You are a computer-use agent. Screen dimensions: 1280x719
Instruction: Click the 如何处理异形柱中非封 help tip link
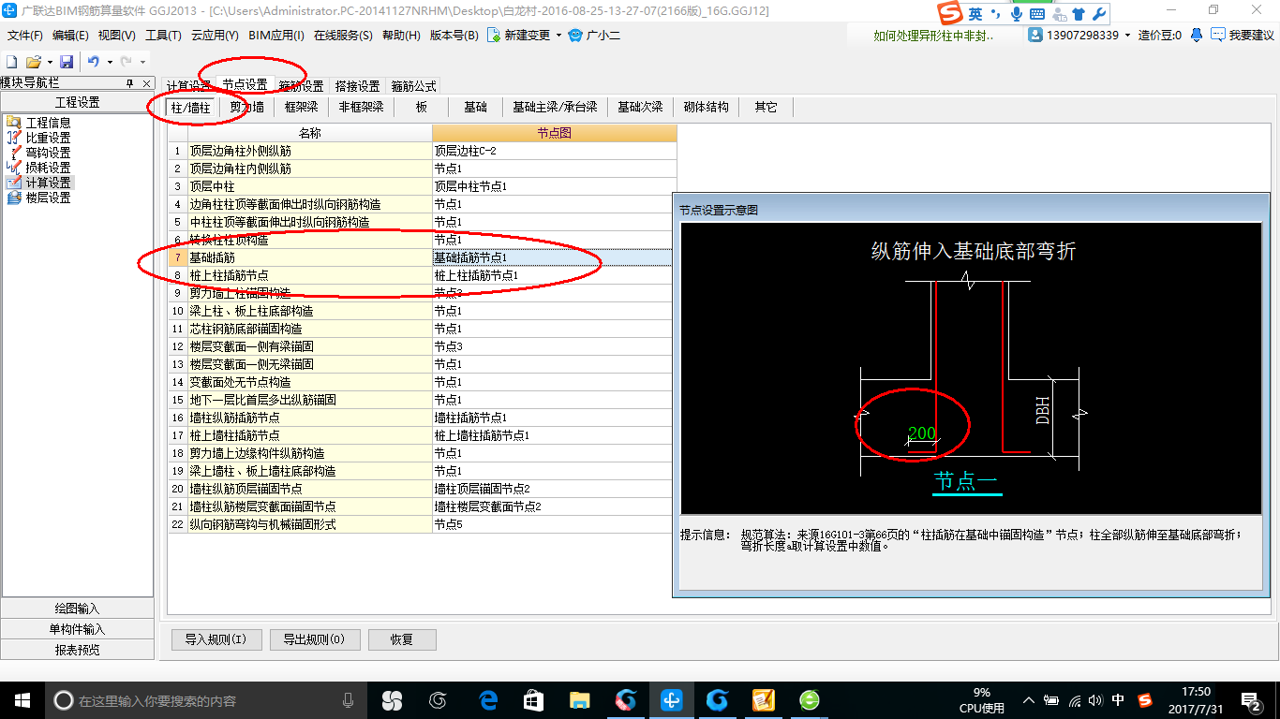point(933,36)
